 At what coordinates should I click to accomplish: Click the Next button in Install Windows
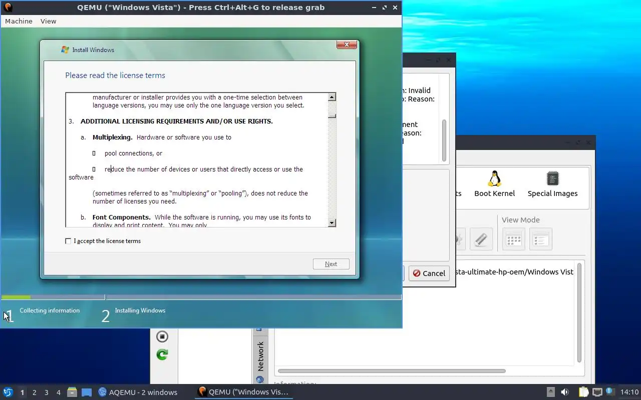[331, 264]
